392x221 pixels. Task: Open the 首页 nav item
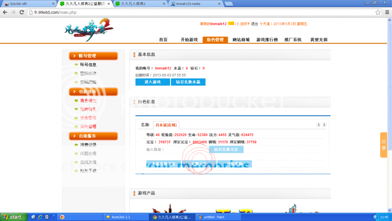[x=163, y=40]
